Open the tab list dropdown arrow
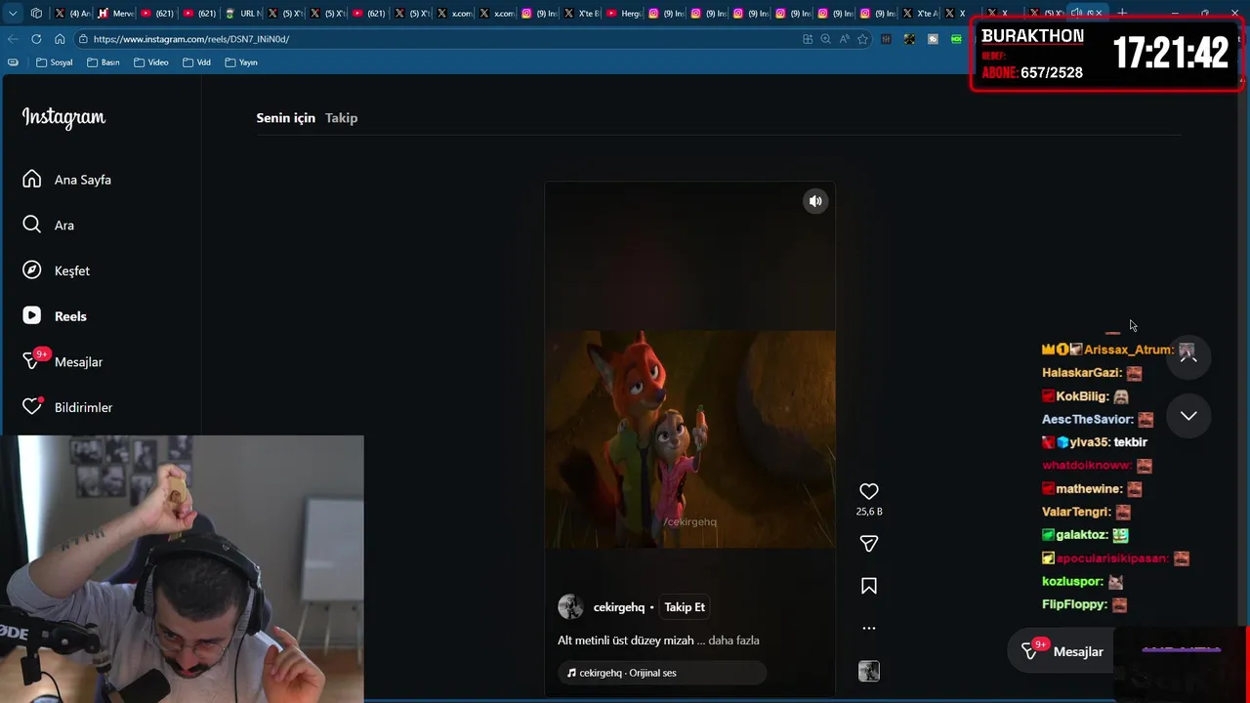Screen dimensions: 1250x703 [x=12, y=14]
